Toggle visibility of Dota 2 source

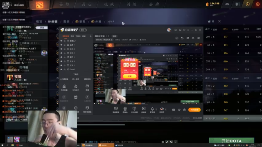click(x=61, y=69)
